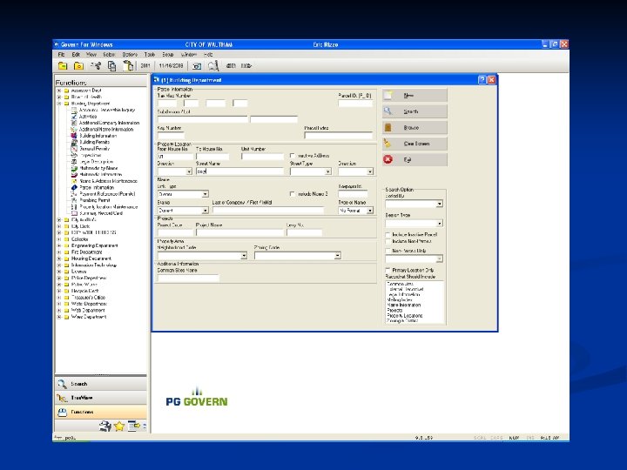Click the previous record arrow toolbar icon
This screenshot has height=470, width=627.
(x=231, y=66)
